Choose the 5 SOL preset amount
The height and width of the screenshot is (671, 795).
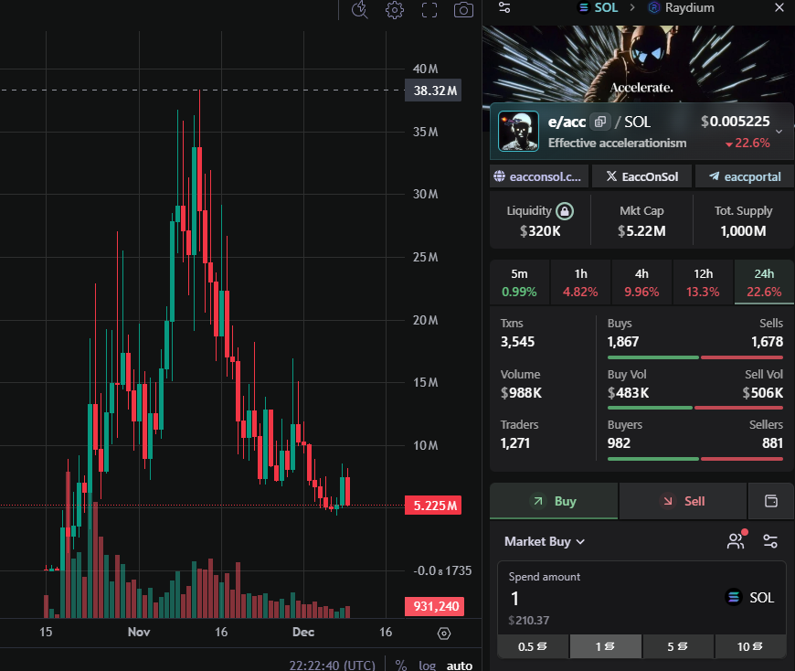tap(678, 646)
